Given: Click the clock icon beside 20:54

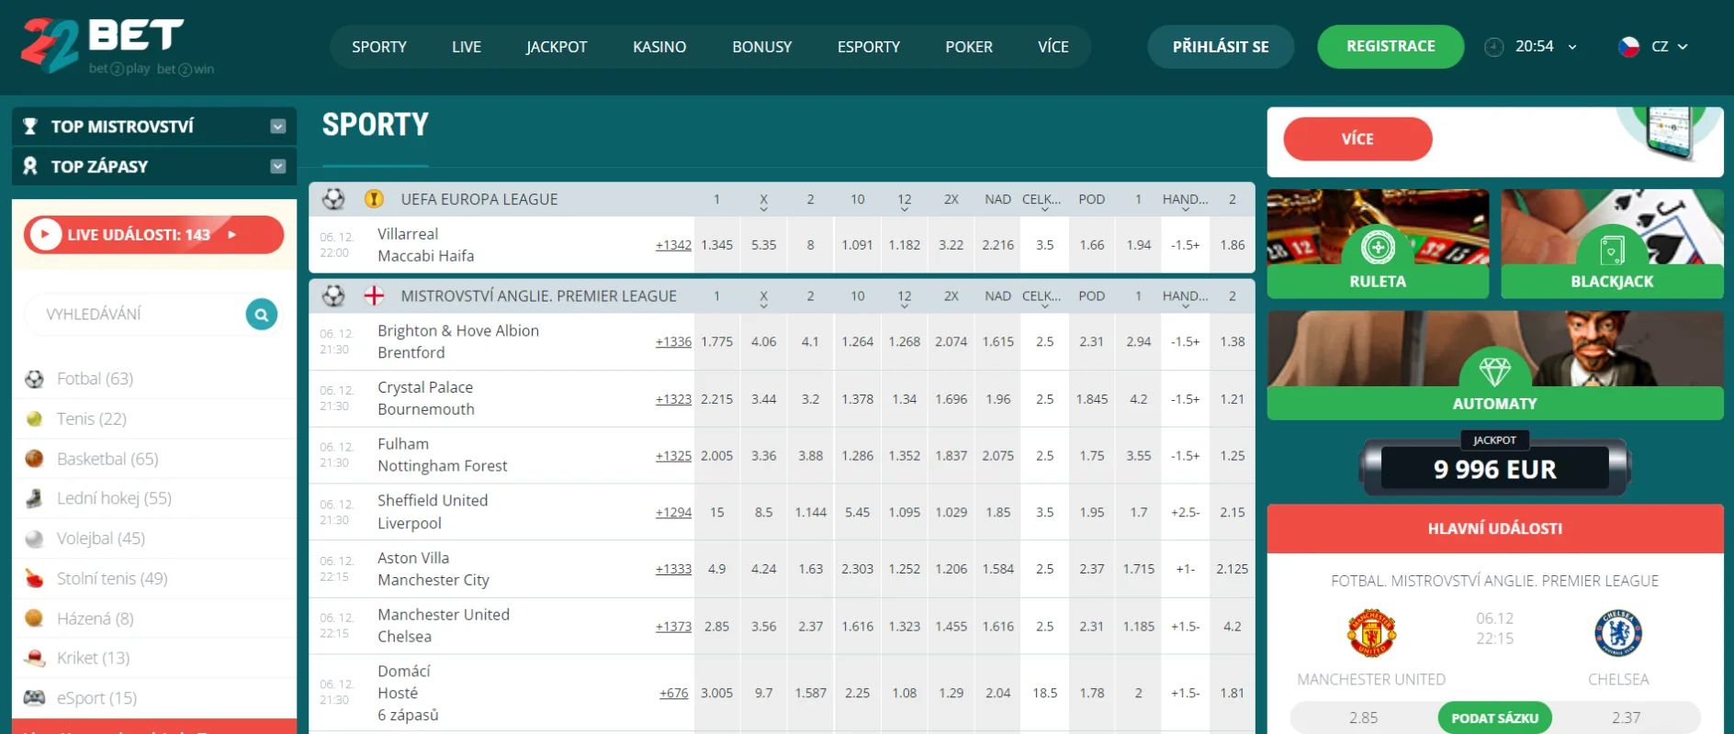Looking at the screenshot, I should 1494,47.
